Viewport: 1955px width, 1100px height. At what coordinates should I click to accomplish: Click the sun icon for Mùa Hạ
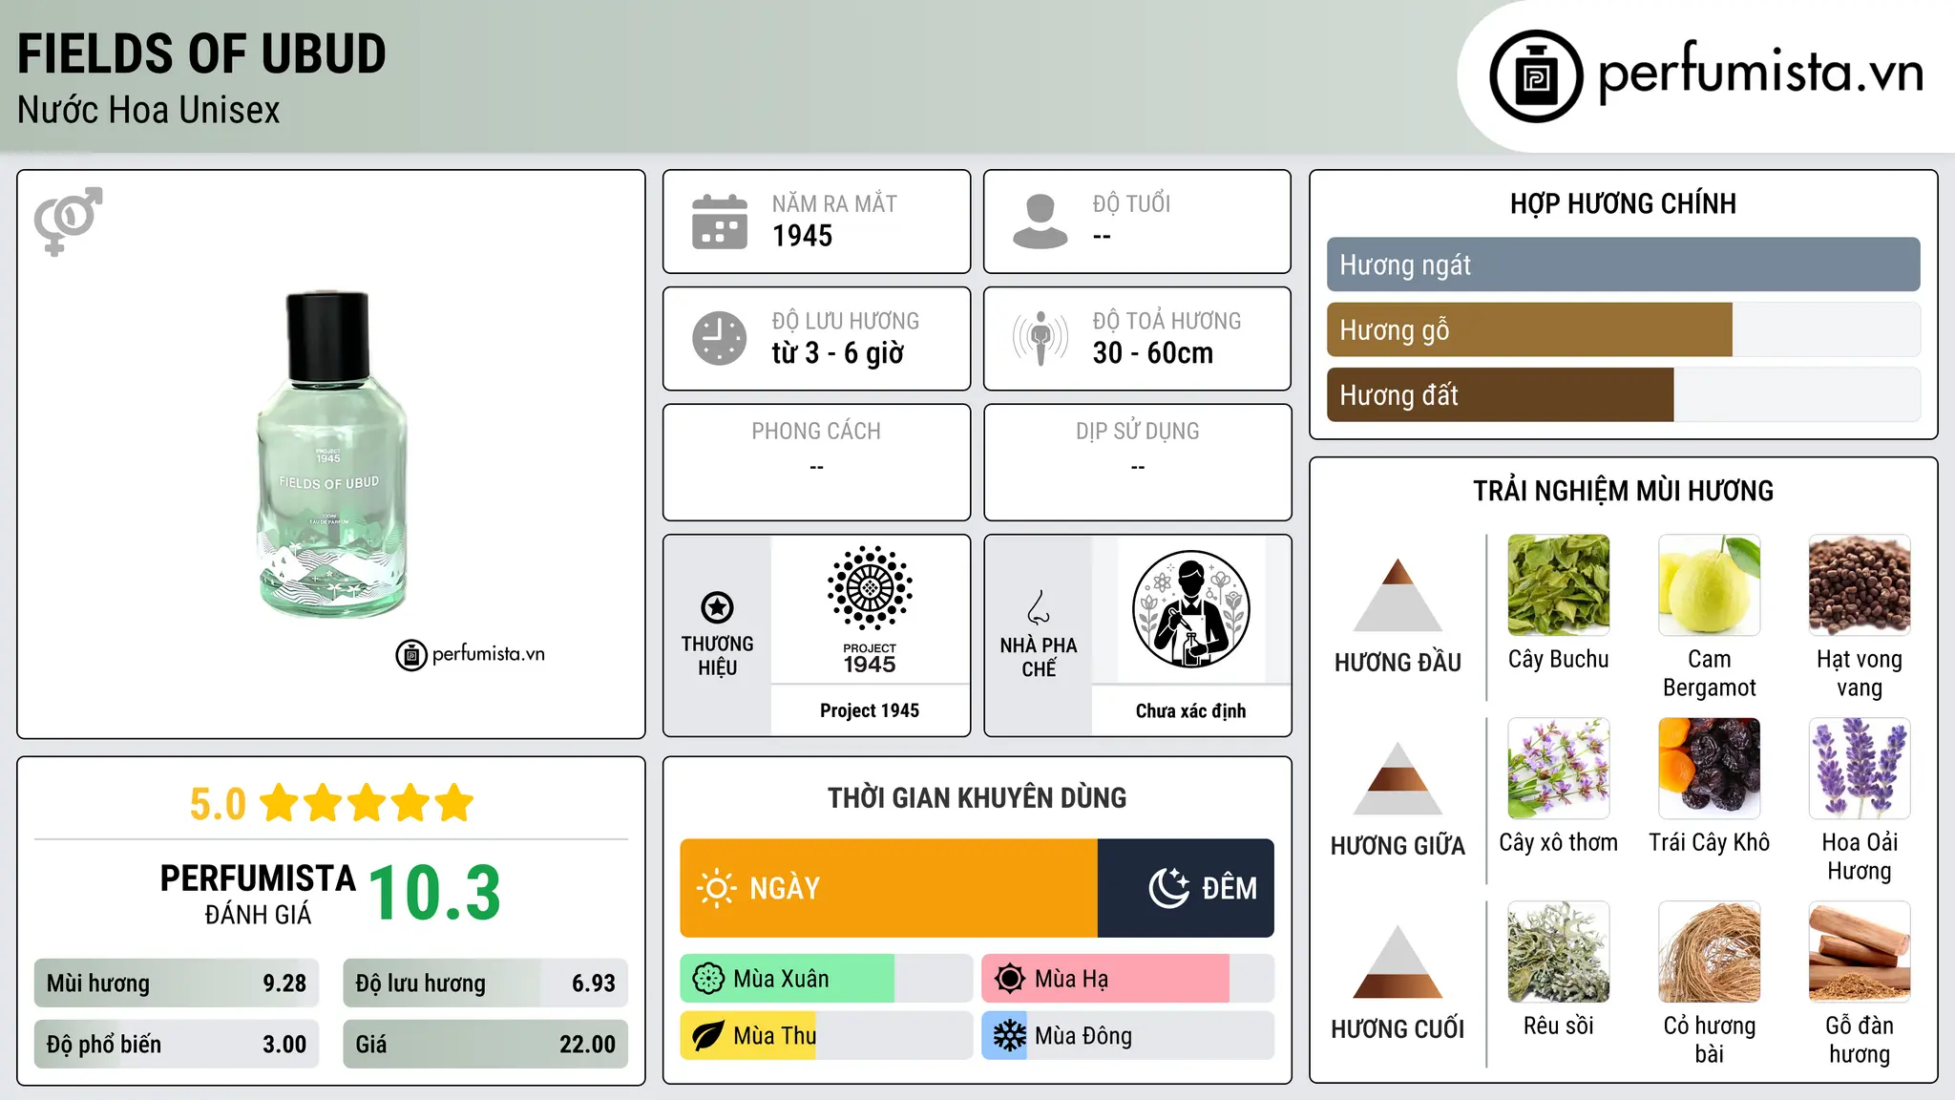pos(1010,979)
